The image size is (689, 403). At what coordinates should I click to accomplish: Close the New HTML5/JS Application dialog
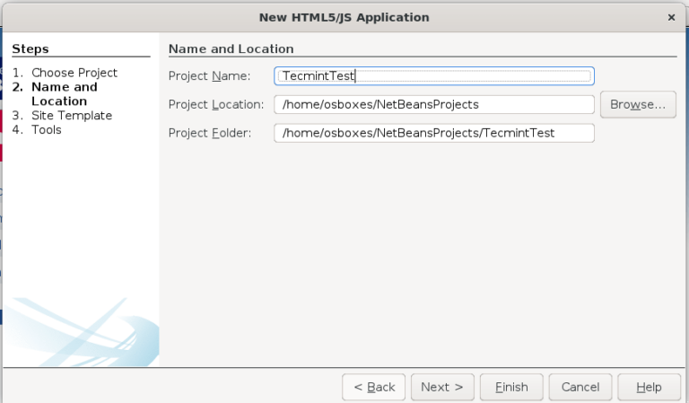[x=671, y=17]
